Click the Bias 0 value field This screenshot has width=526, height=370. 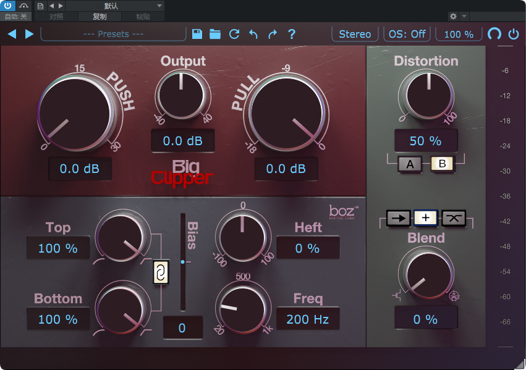[x=182, y=328]
